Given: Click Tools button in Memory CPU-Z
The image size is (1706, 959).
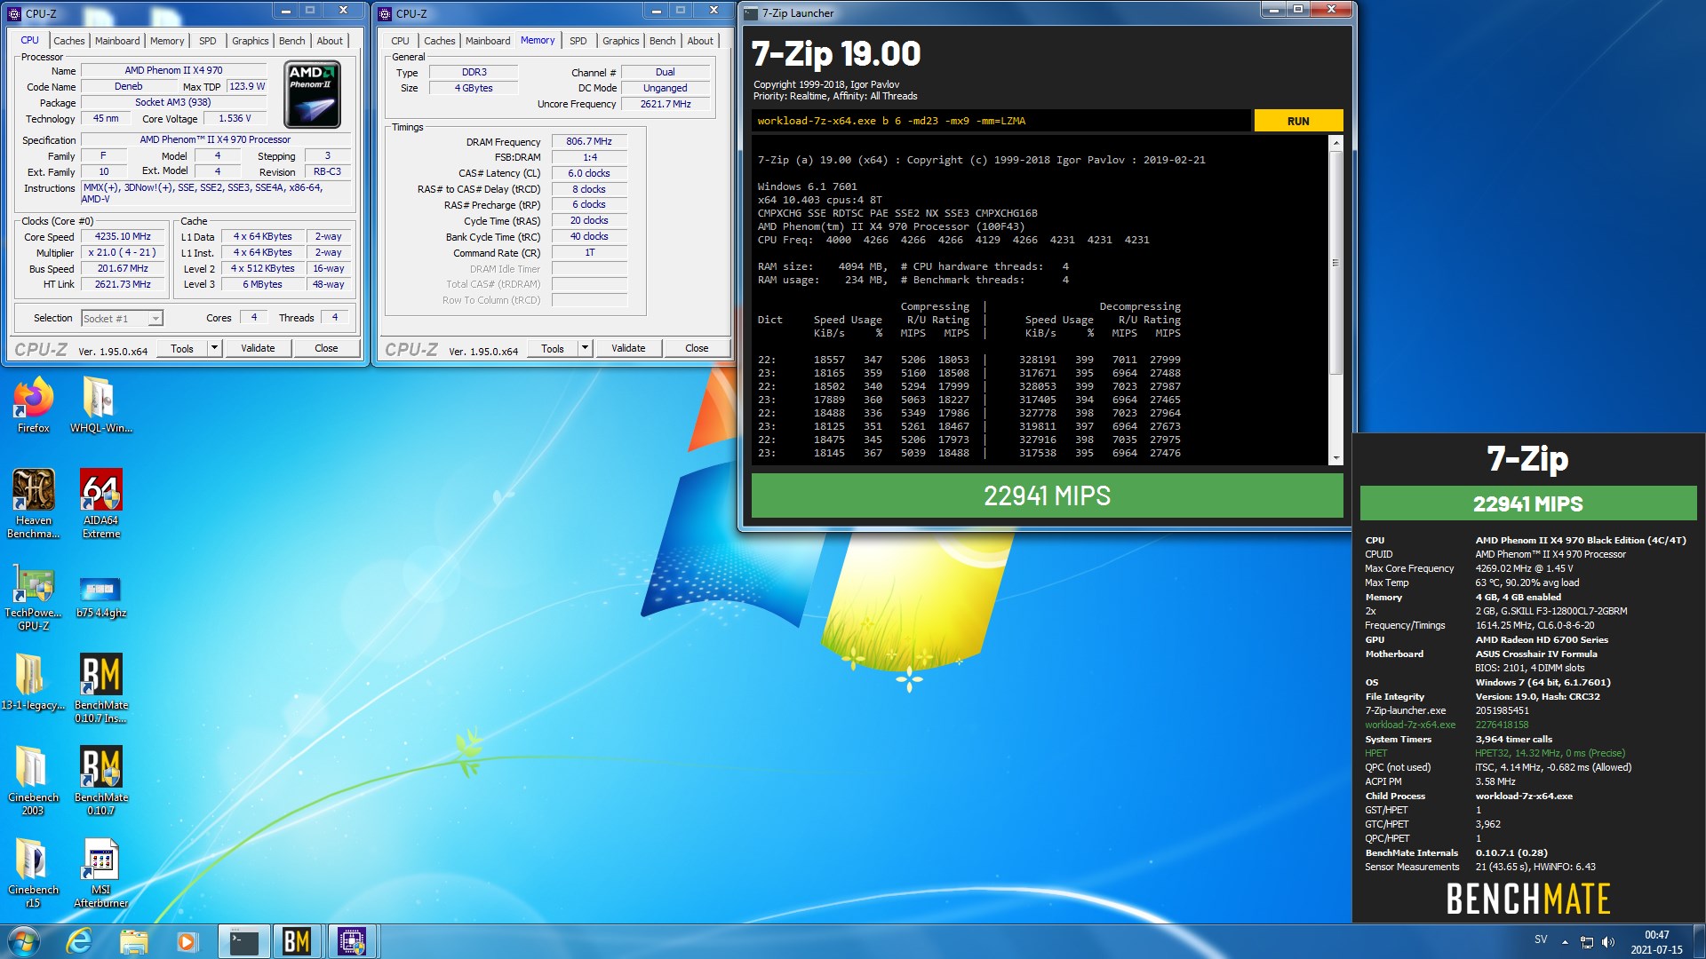Looking at the screenshot, I should [x=553, y=348].
